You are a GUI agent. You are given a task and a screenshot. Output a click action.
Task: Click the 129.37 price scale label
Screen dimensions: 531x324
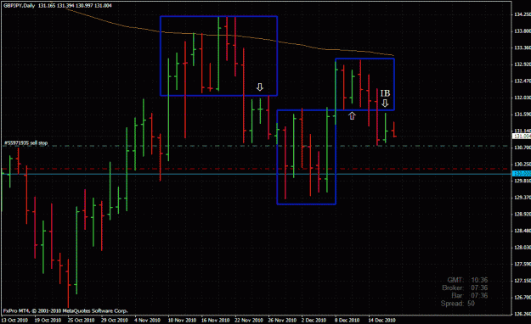[523, 198]
